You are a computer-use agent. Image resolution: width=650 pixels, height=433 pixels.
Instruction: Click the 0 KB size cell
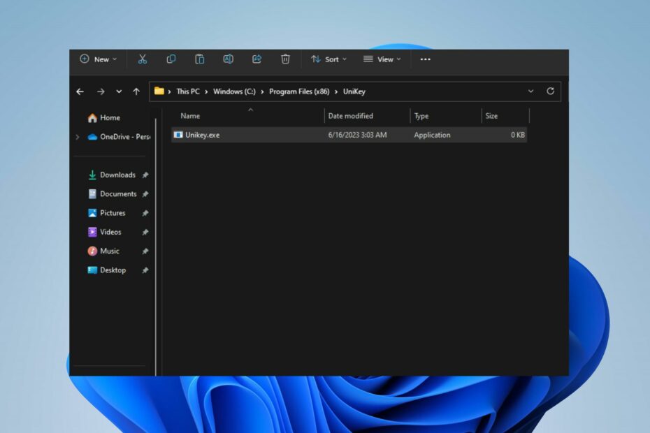[518, 135]
